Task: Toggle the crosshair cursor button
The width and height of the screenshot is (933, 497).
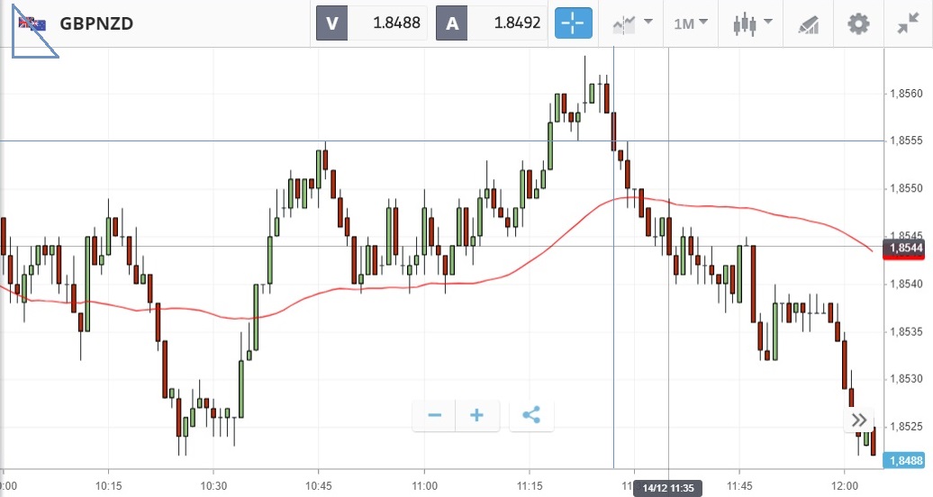Action: click(x=572, y=23)
